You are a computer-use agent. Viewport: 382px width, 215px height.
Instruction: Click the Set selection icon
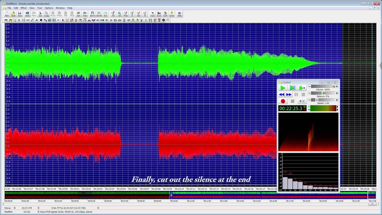(105, 14)
